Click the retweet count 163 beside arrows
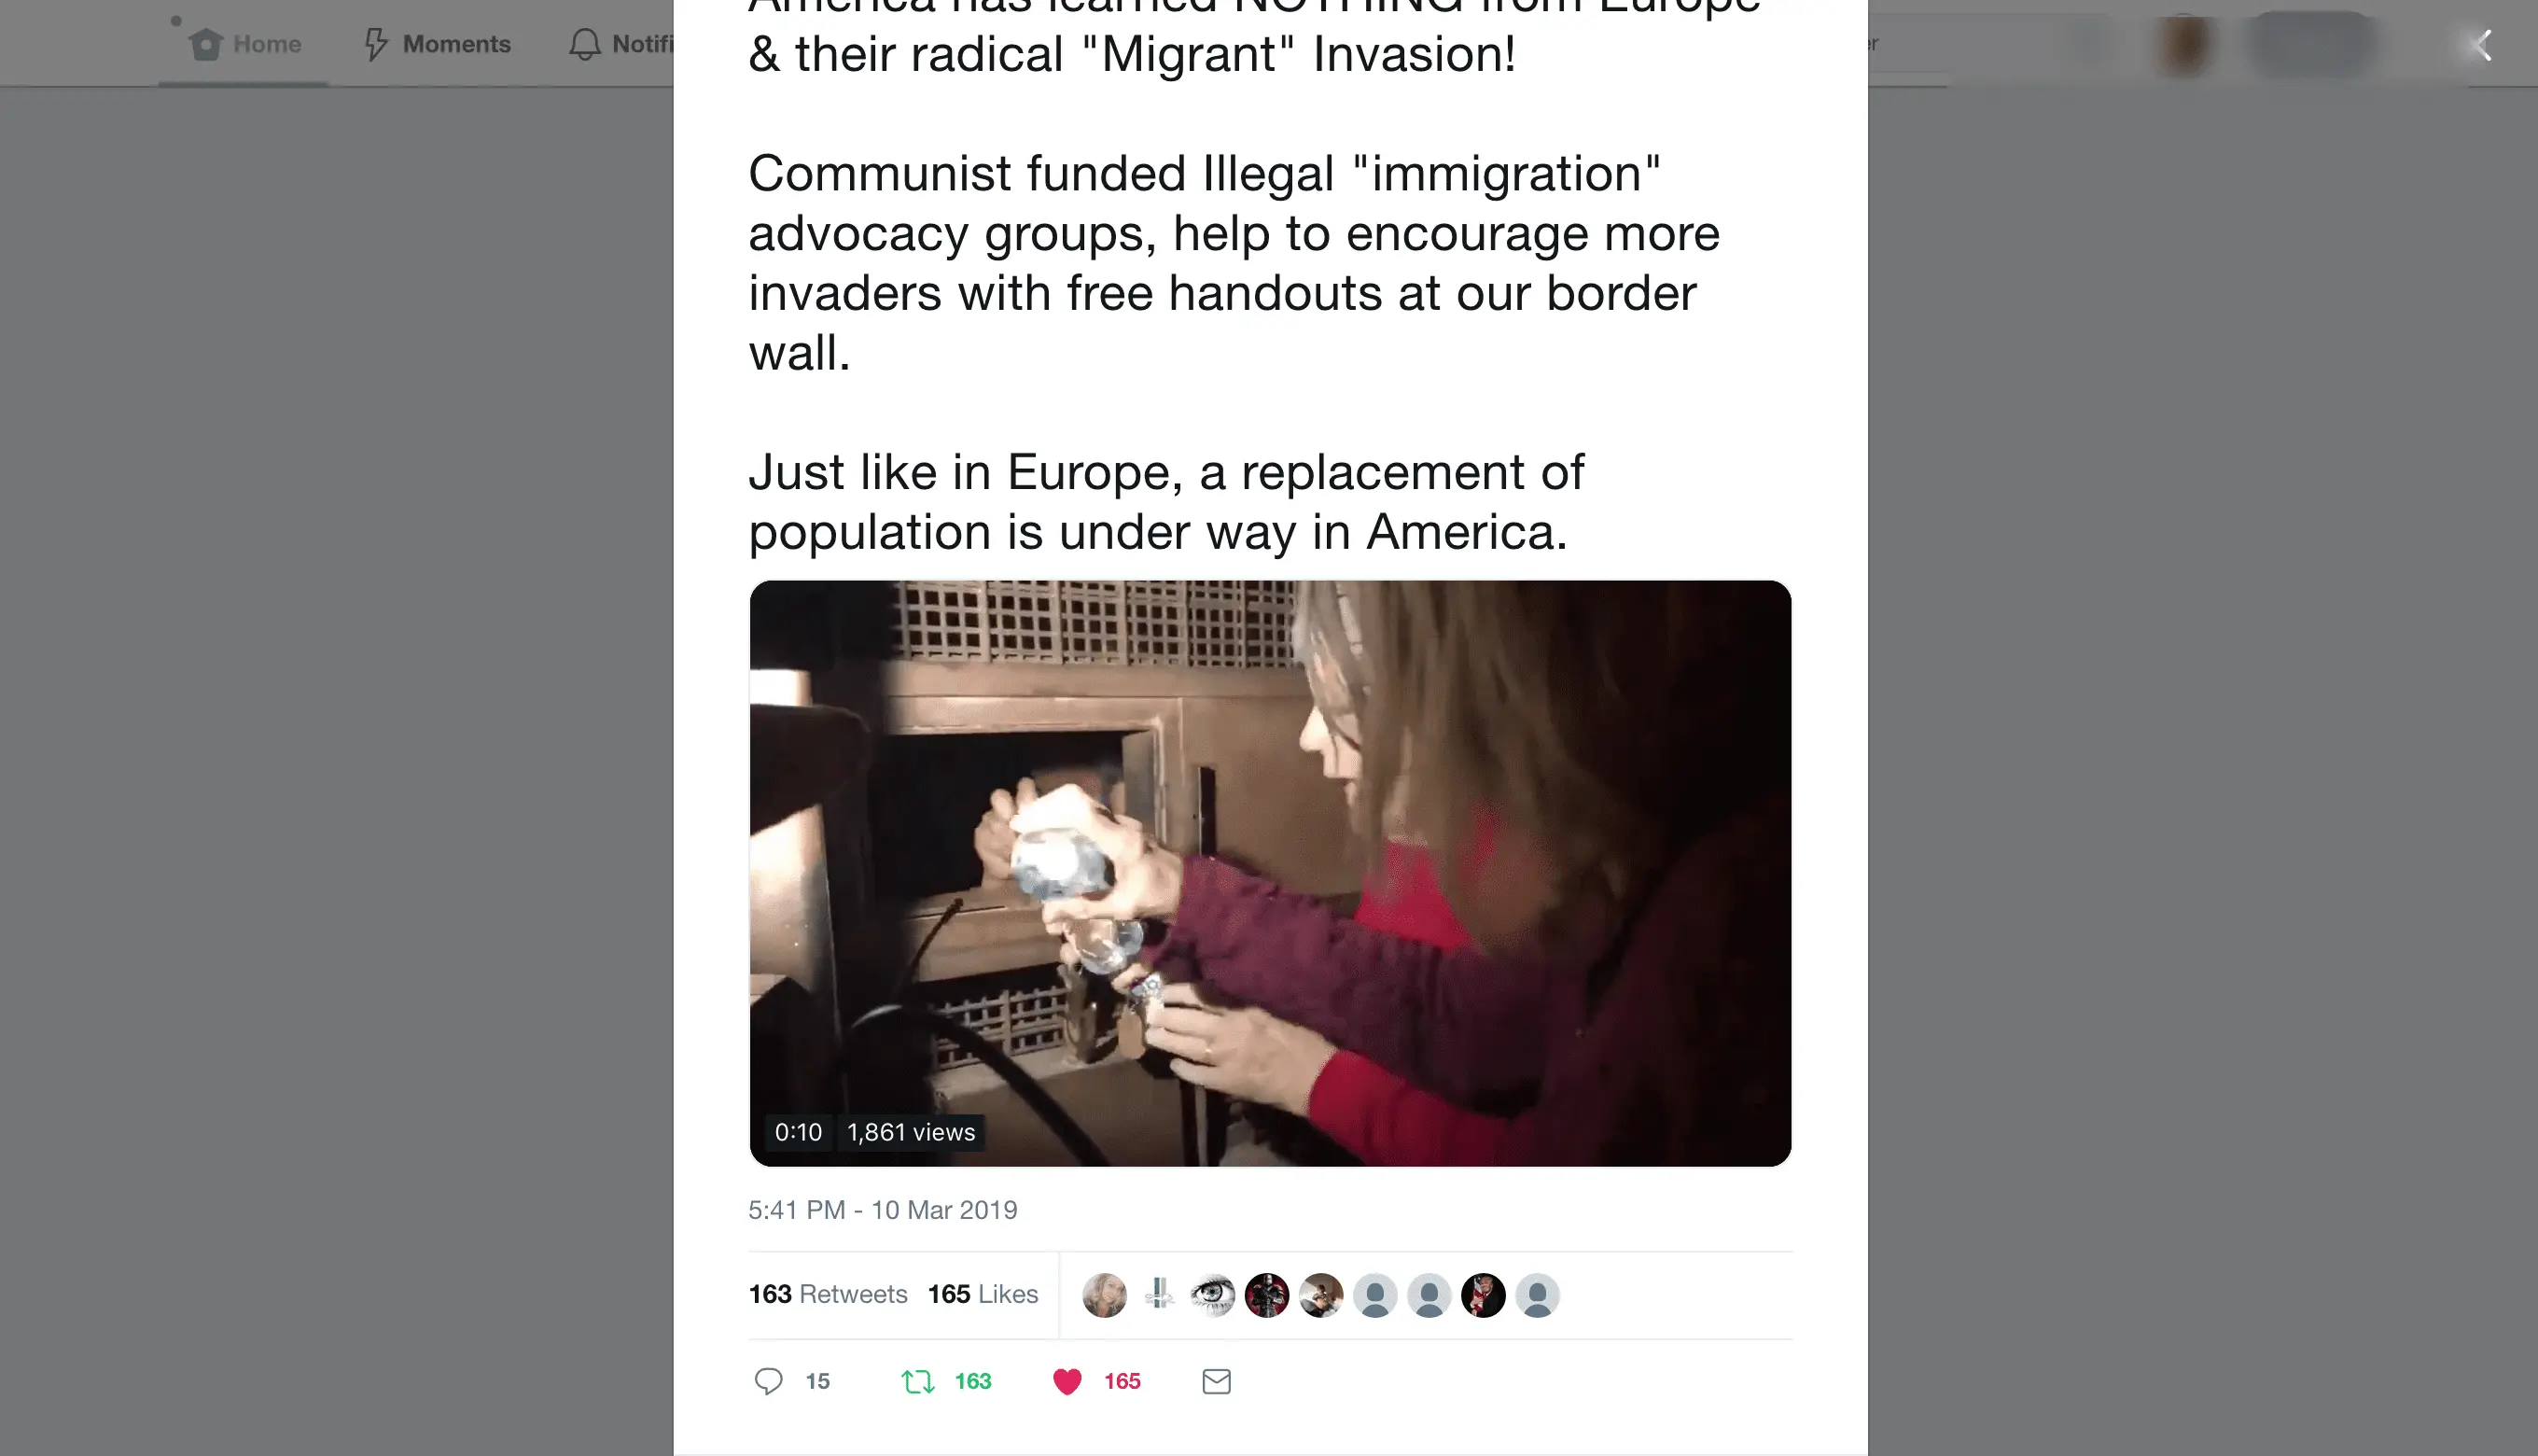Image resolution: width=2538 pixels, height=1456 pixels. [972, 1382]
